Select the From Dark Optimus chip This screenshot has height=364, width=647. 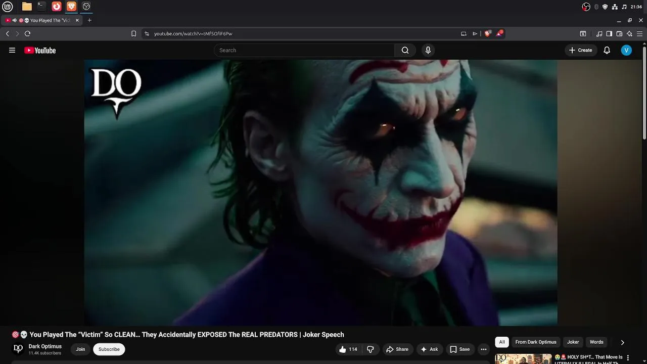tap(536, 342)
